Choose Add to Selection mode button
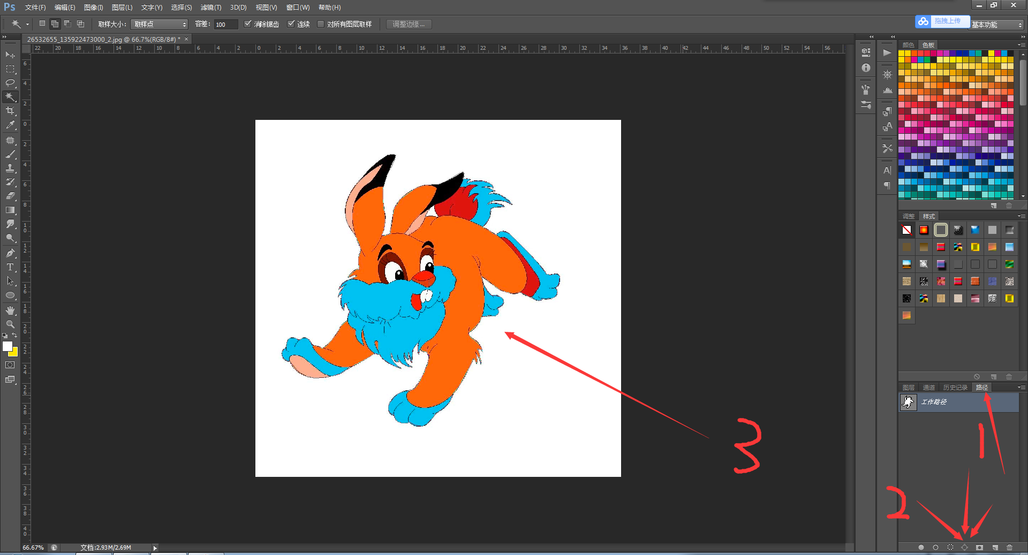 [55, 24]
